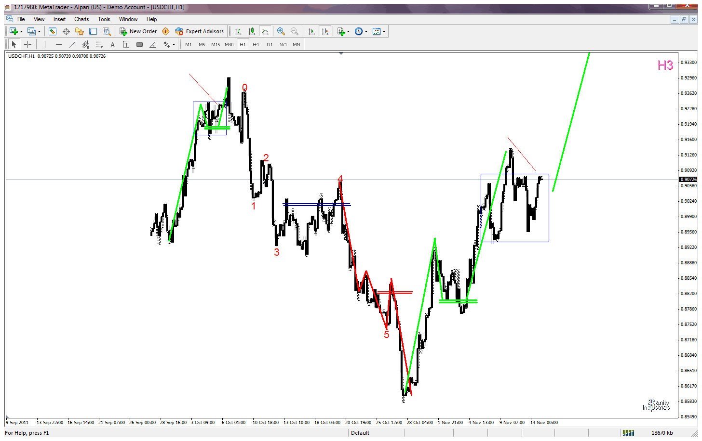This screenshot has width=702, height=441.
Task: Switch chart to Line Chart style
Action: point(265,31)
